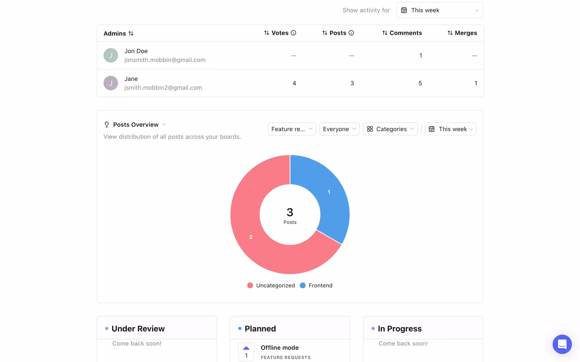Click the Posts column info icon

351,33
